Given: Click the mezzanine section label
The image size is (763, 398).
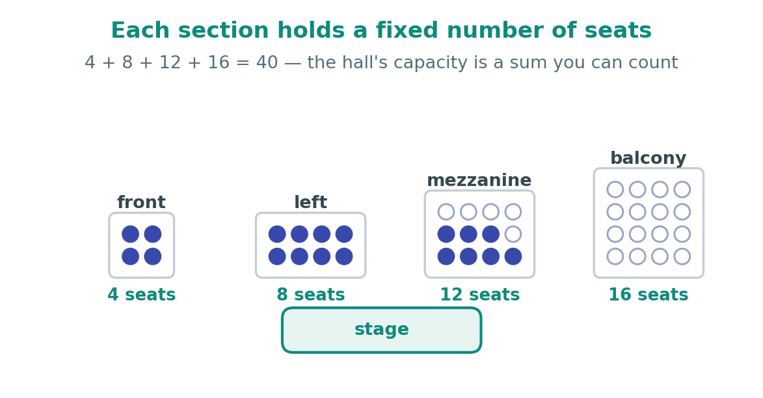Looking at the screenshot, I should pyautogui.click(x=479, y=181).
